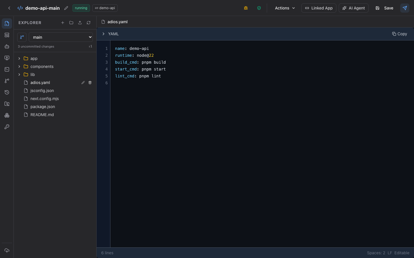Open the key secrets sidebar icon
Screen dimensions: 414x258
click(7, 127)
